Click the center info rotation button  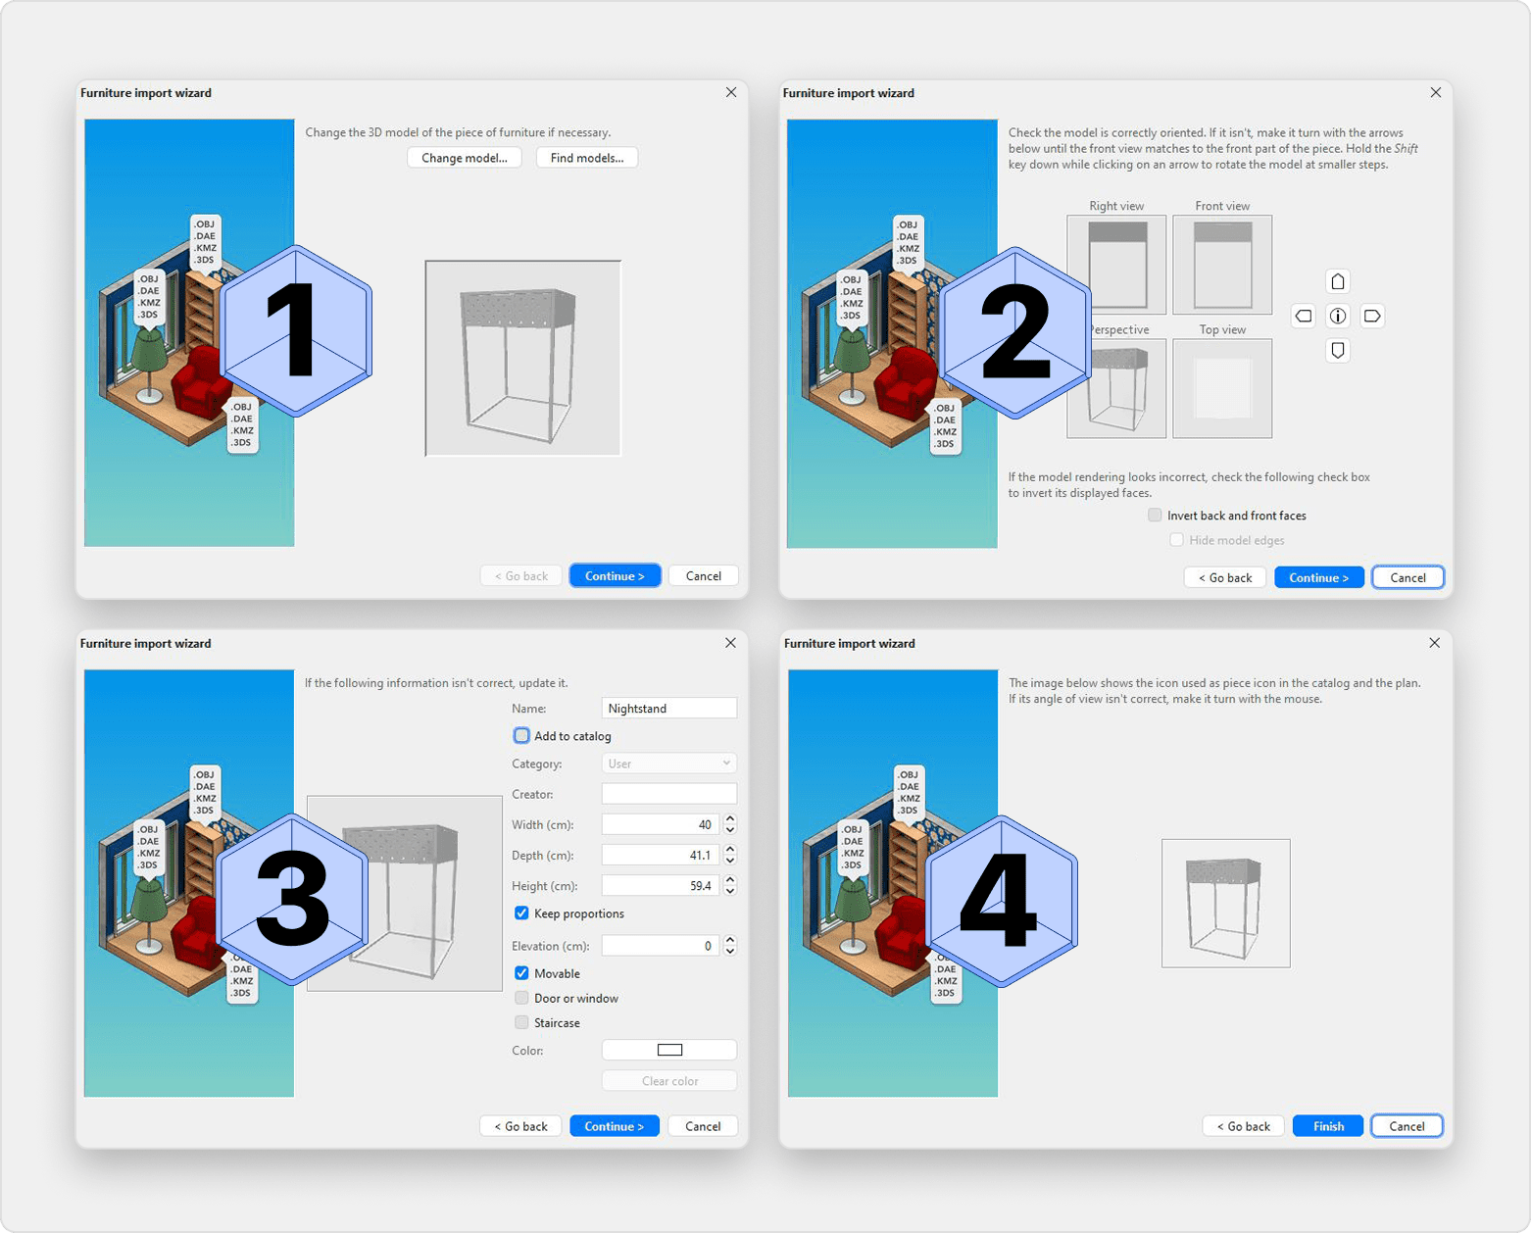(1338, 316)
